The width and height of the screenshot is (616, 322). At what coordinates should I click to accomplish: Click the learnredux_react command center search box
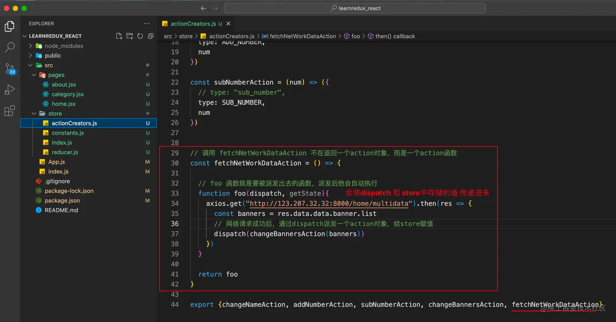click(355, 8)
